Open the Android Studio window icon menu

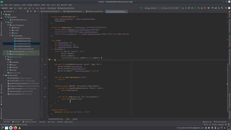coord(1,1)
